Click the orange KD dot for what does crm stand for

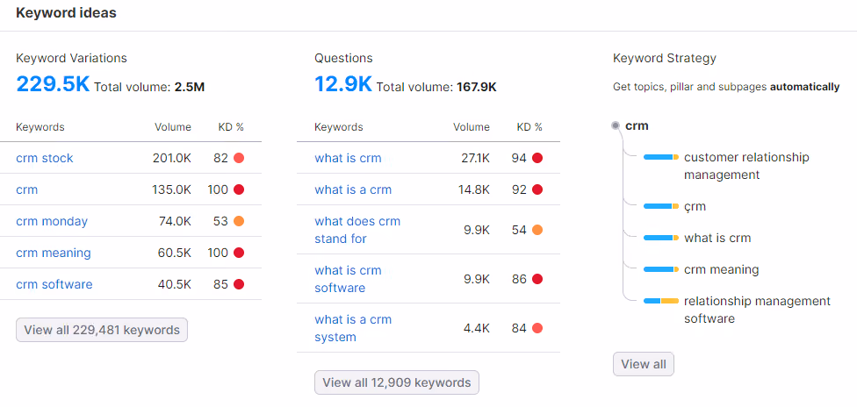tap(537, 230)
